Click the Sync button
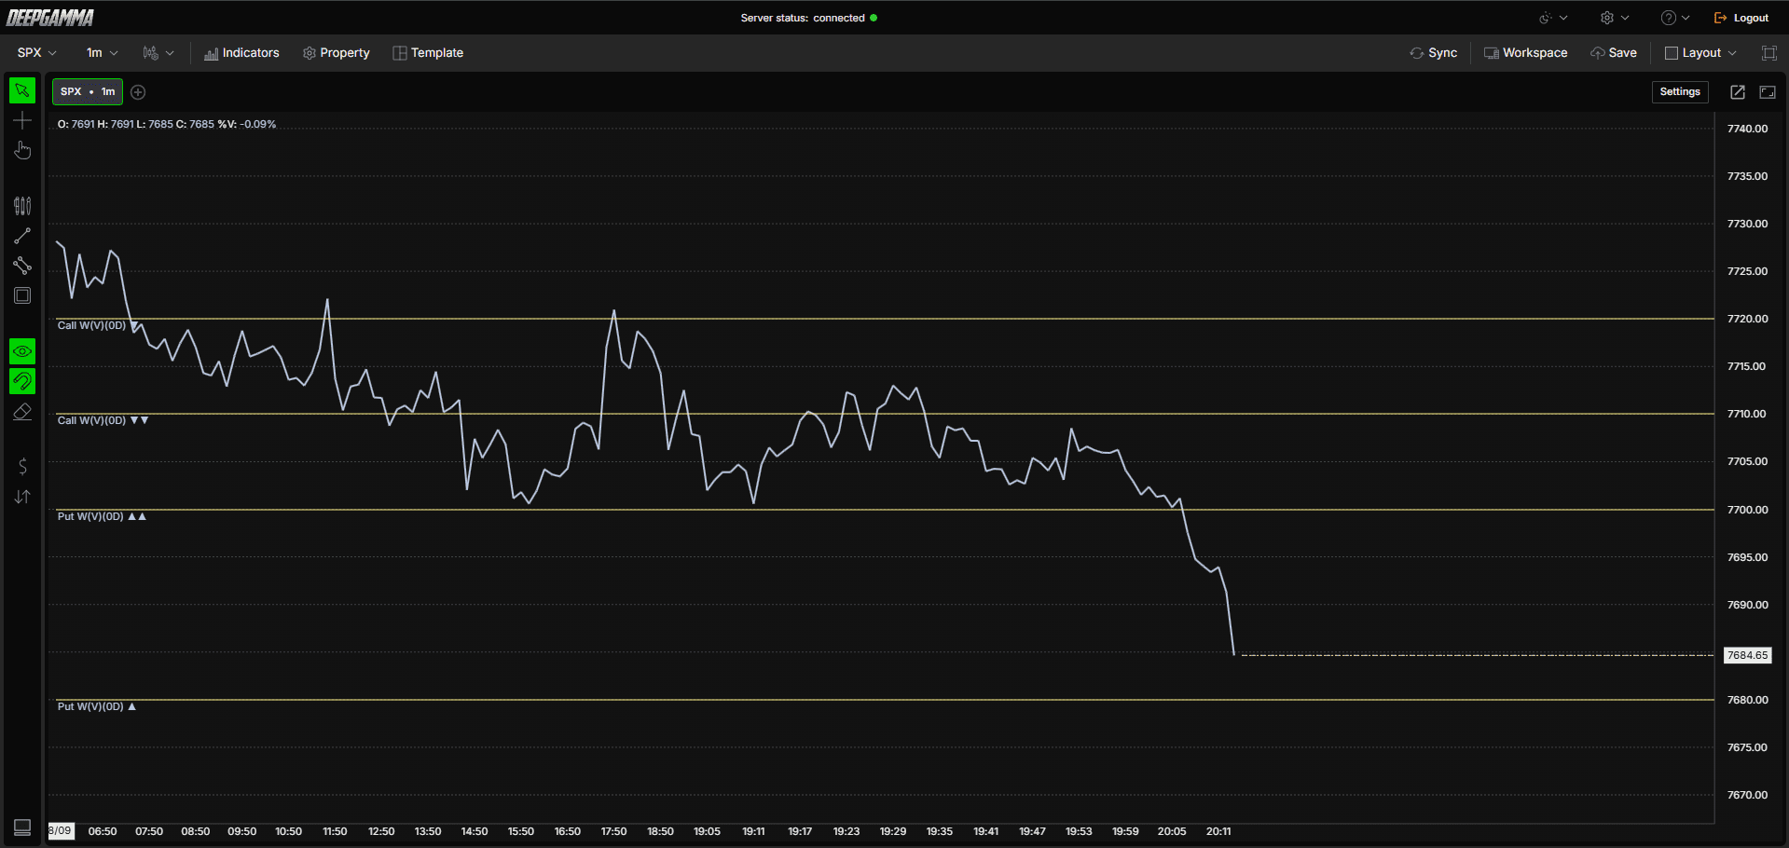This screenshot has height=848, width=1789. click(x=1433, y=53)
